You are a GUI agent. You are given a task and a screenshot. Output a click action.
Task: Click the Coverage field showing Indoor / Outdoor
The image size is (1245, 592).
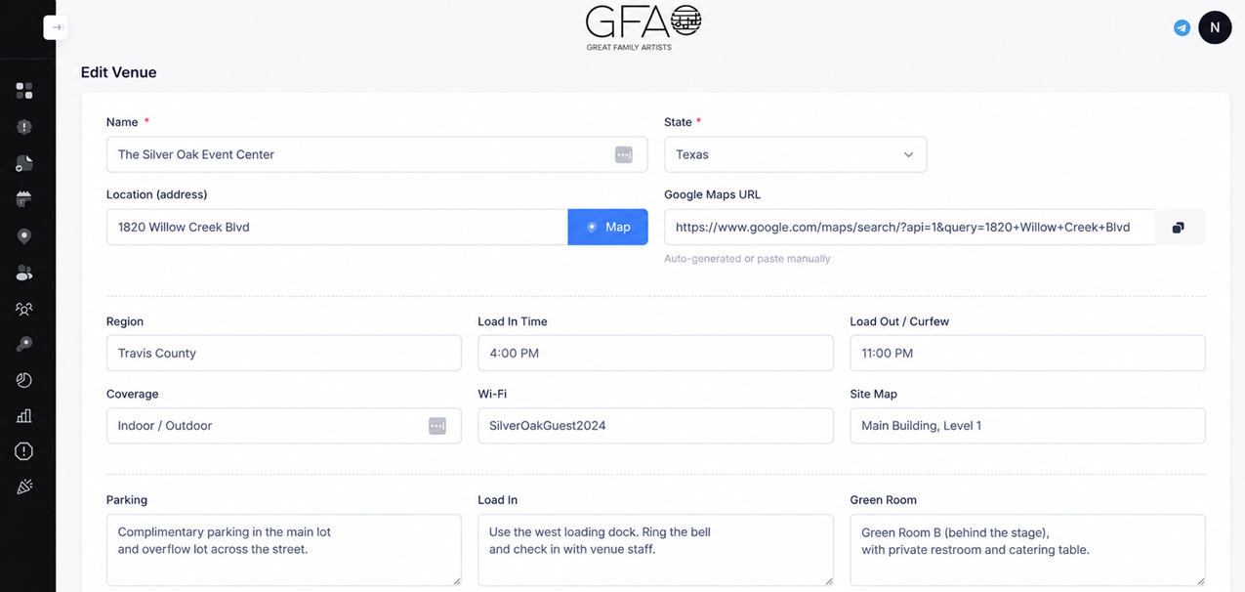283,426
